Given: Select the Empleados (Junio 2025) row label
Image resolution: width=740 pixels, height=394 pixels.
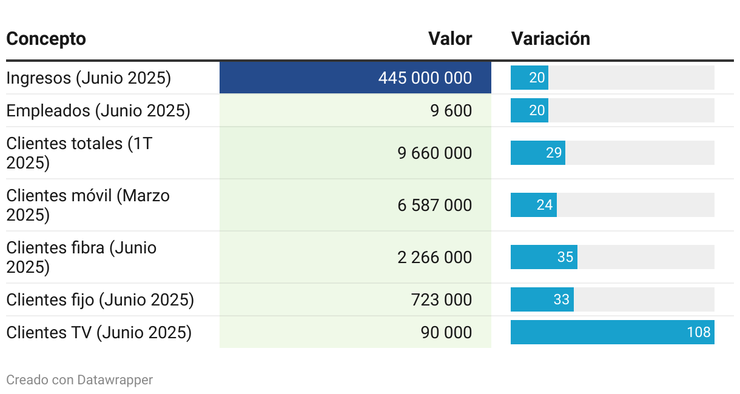Looking at the screenshot, I should (x=98, y=111).
